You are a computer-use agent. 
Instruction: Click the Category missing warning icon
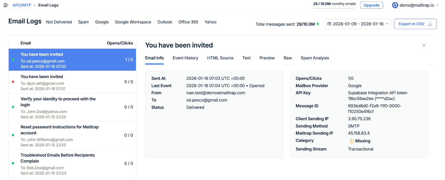point(351,141)
